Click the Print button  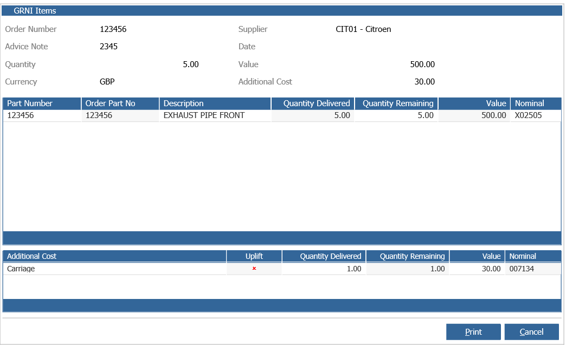tap(473, 331)
